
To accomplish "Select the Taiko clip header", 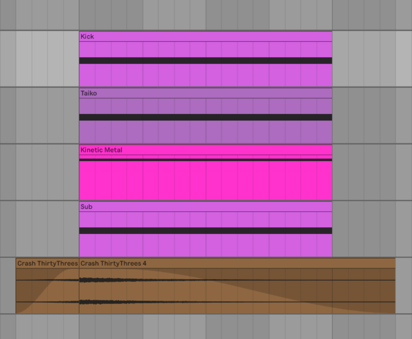I will (x=205, y=93).
